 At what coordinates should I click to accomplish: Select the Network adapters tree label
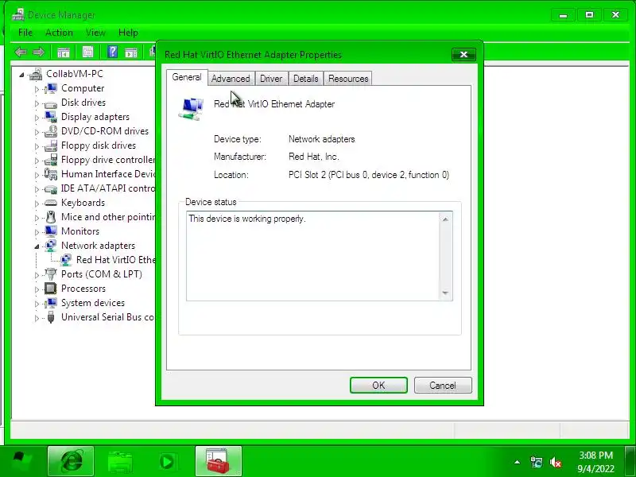(98, 246)
